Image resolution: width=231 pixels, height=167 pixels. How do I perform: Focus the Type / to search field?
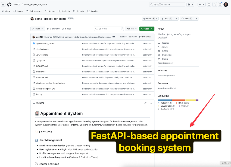coord(167,5)
